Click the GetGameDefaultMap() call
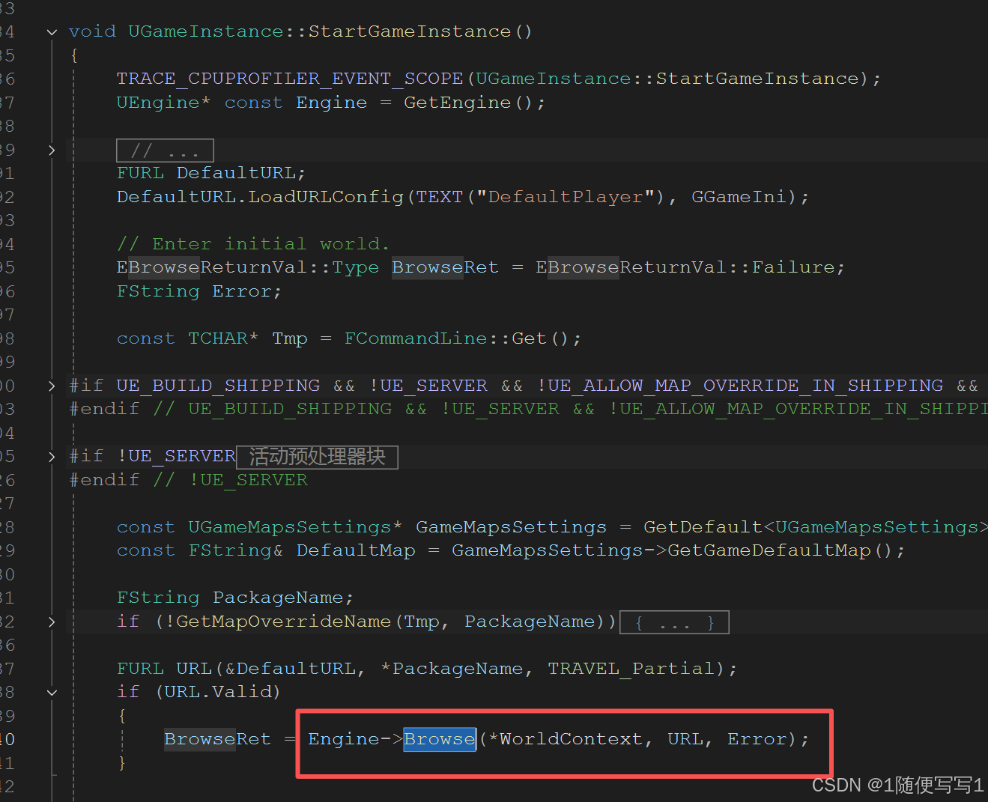Viewport: 988px width, 802px height. (x=781, y=550)
